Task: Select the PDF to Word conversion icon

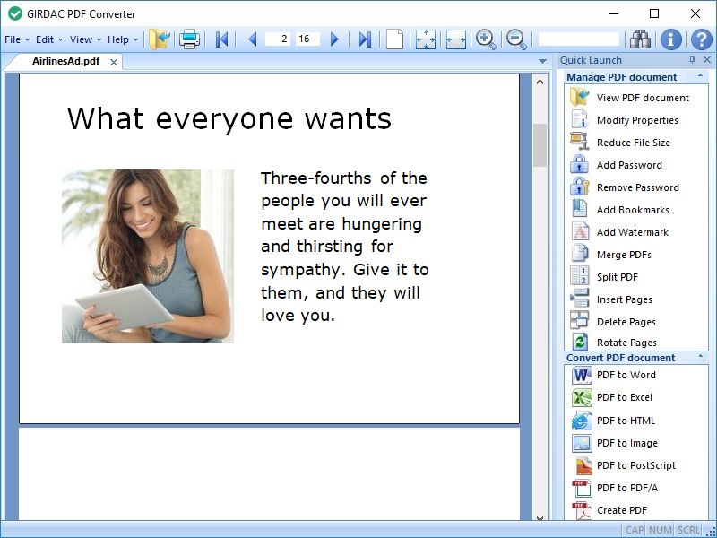Action: pos(581,375)
